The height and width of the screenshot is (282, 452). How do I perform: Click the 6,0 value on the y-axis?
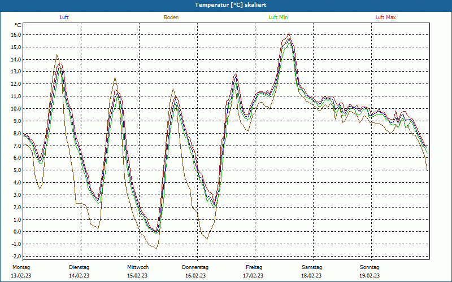18,158
